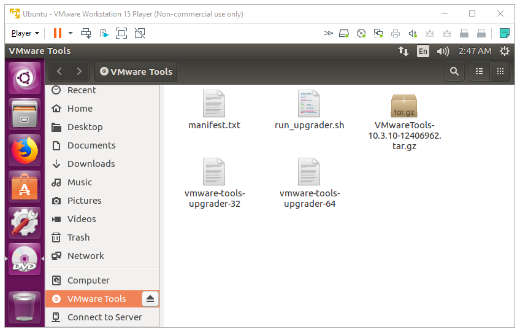Open Pictures in the sidebar
The height and width of the screenshot is (332, 520).
[102, 201]
